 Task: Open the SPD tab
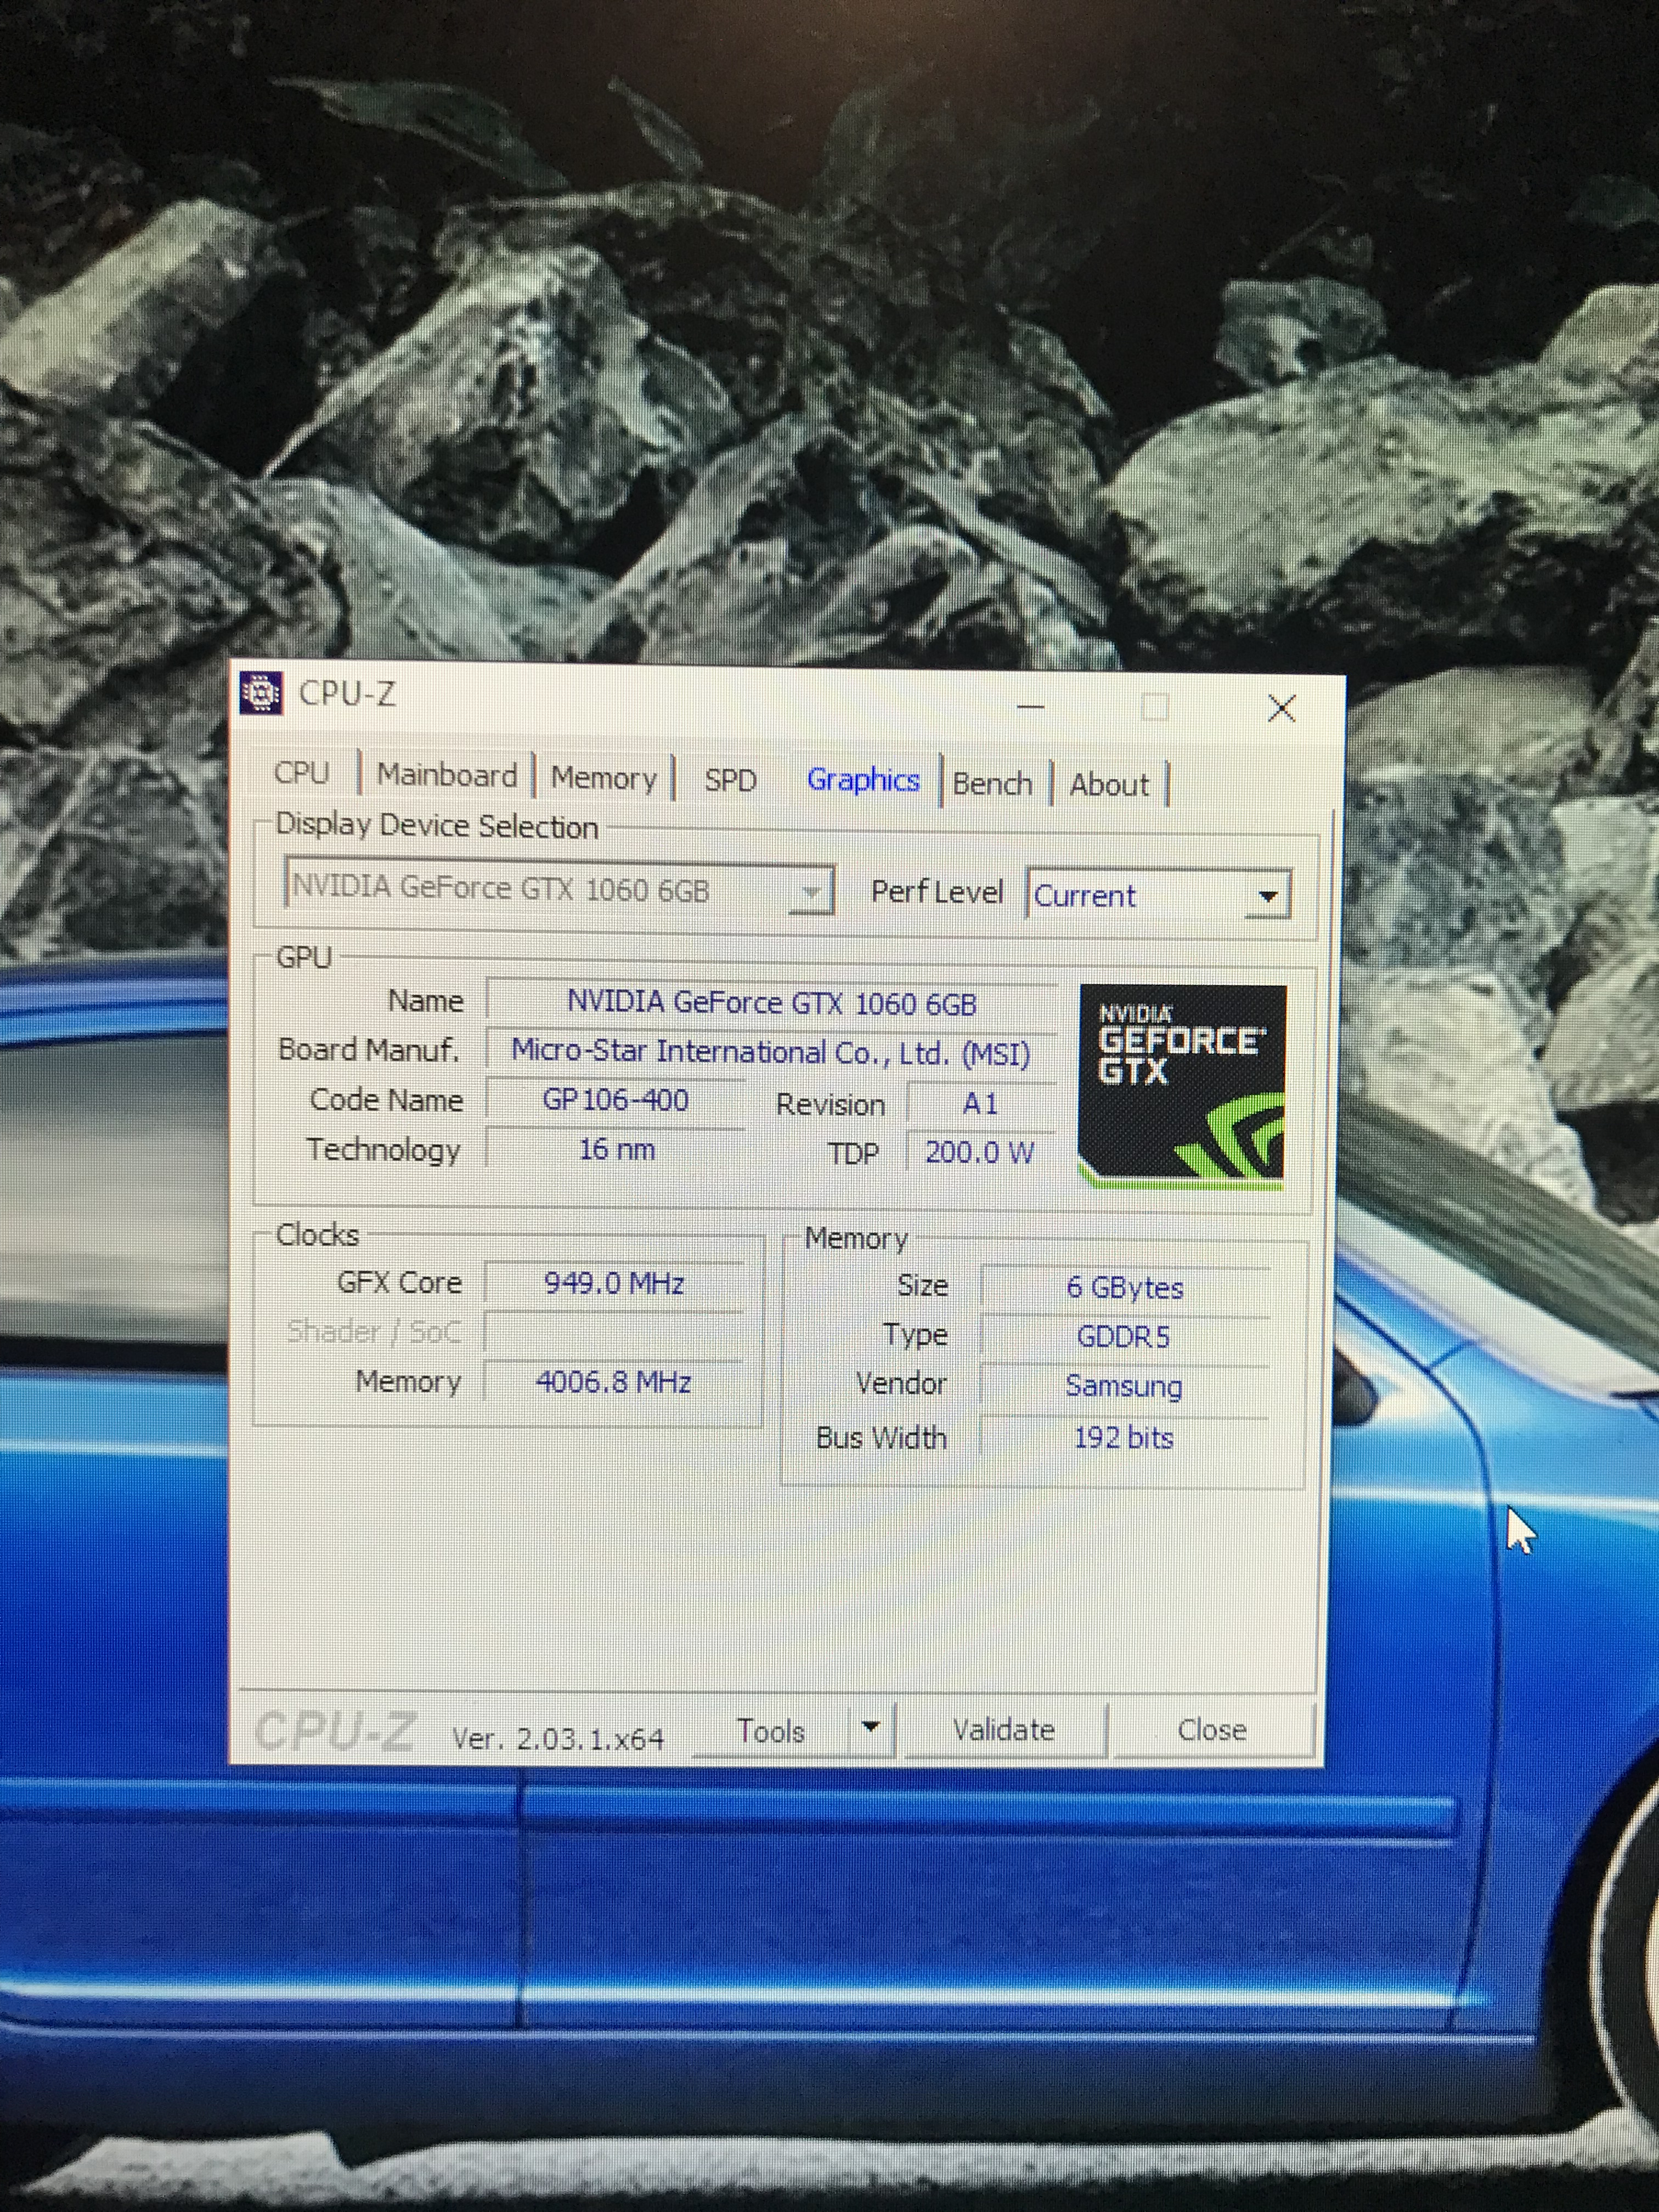[730, 780]
